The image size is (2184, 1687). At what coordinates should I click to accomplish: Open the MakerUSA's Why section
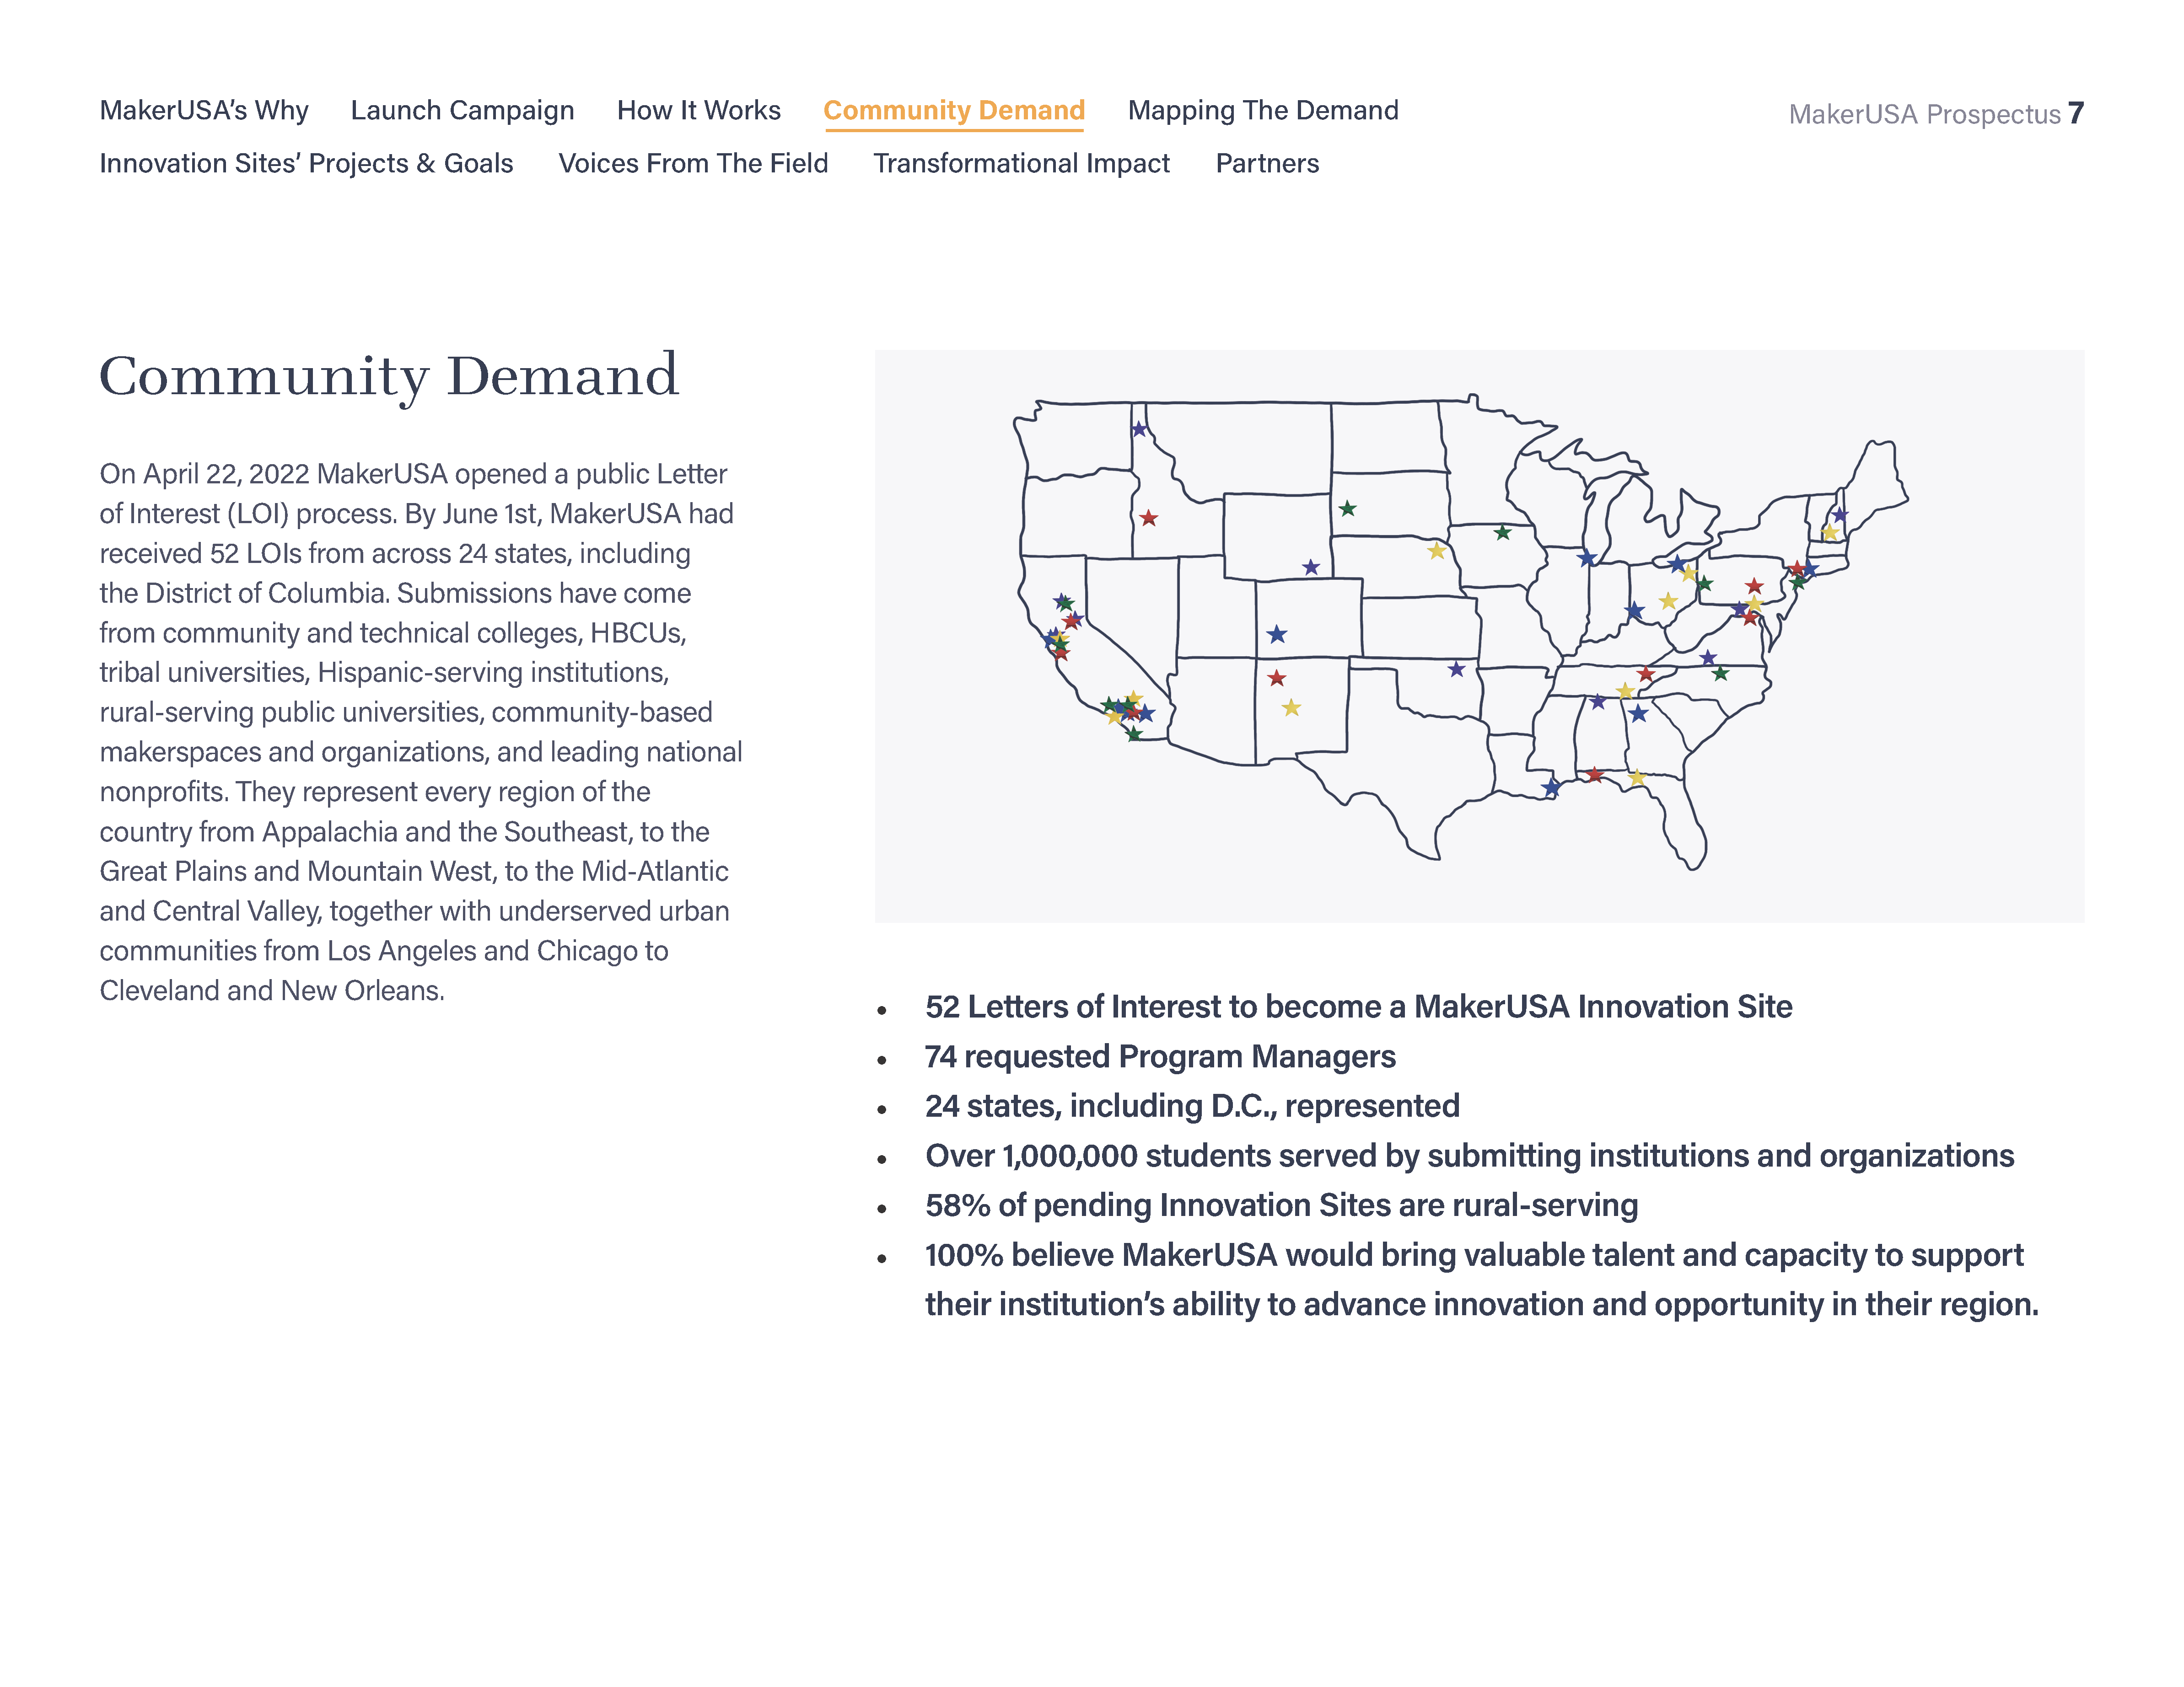[204, 110]
